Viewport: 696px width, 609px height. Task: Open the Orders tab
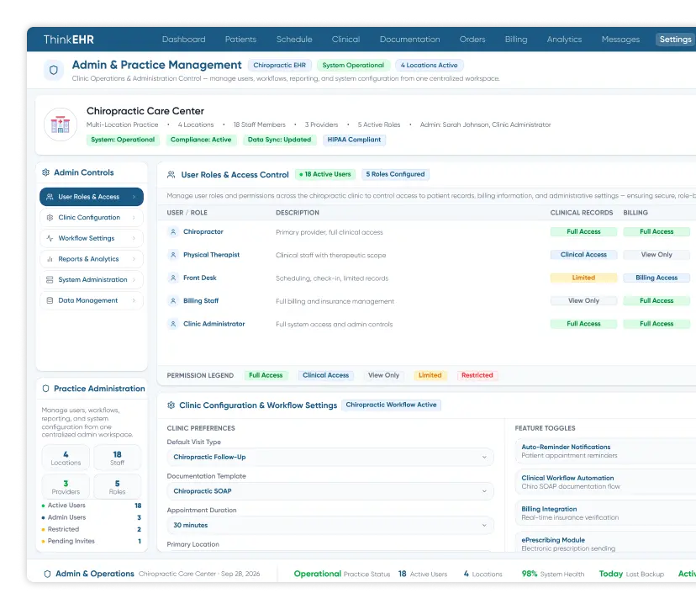(472, 40)
